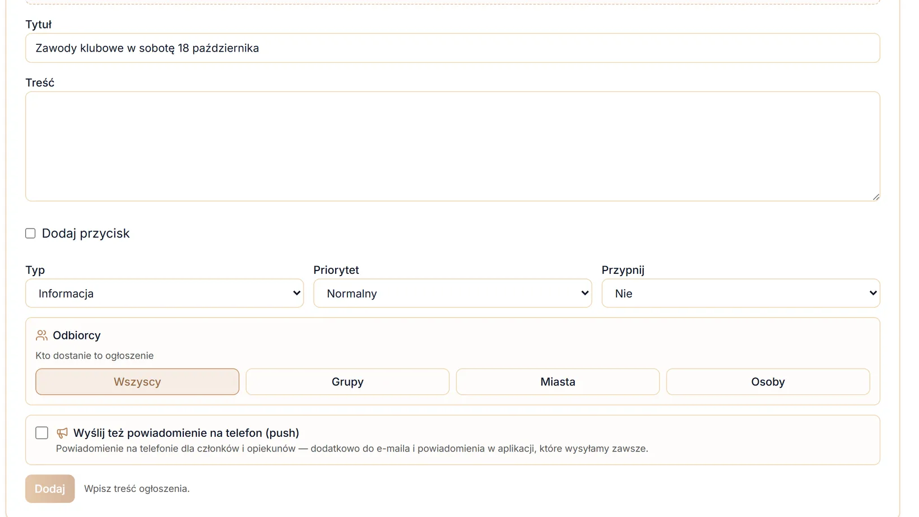Click the 'Wpisz treść ogłoszenia.' hint text

[137, 489]
